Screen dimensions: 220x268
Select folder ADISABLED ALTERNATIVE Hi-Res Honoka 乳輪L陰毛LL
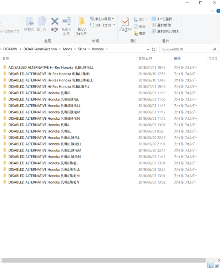pyautogui.click(x=51, y=68)
